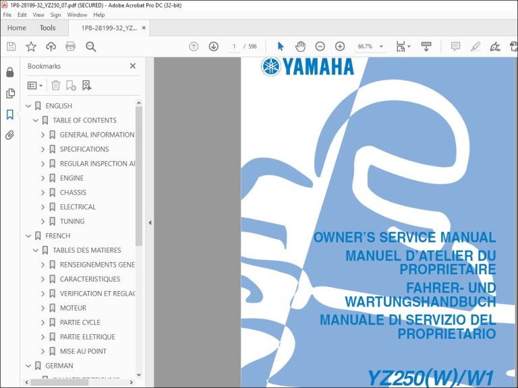Add a comment with speech bubble icon
The height and width of the screenshot is (388, 518).
(x=455, y=46)
